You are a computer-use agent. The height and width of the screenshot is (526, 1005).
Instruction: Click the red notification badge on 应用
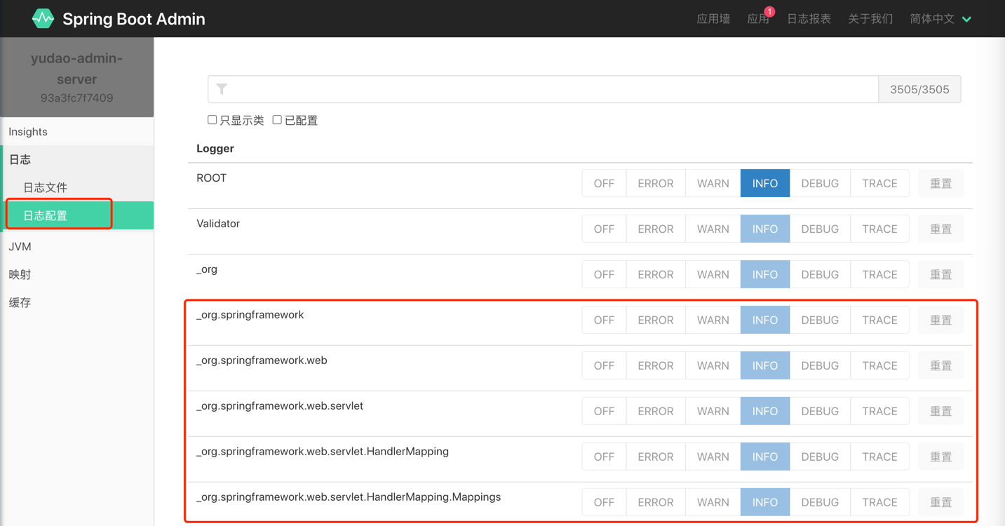pyautogui.click(x=769, y=11)
